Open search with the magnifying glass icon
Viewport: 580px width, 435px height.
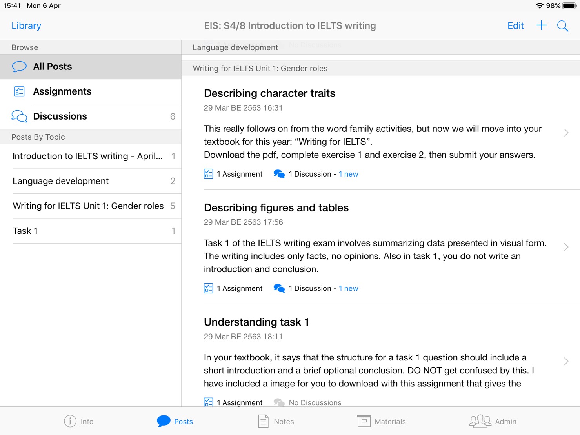[563, 26]
